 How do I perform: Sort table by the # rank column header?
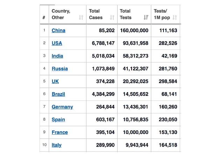(x=44, y=17)
